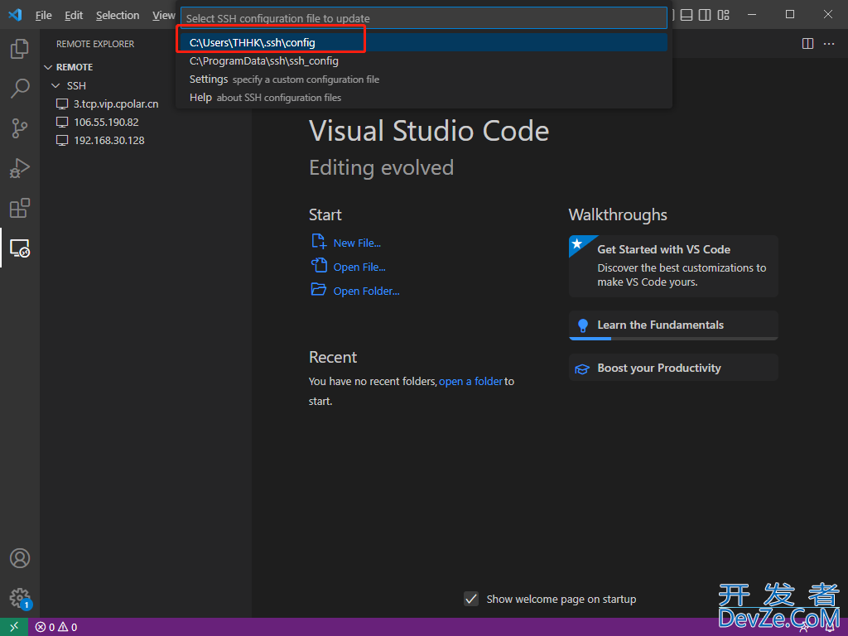Image resolution: width=848 pixels, height=636 pixels.
Task: Open Get Started with VS Code walkthrough
Action: (x=673, y=266)
